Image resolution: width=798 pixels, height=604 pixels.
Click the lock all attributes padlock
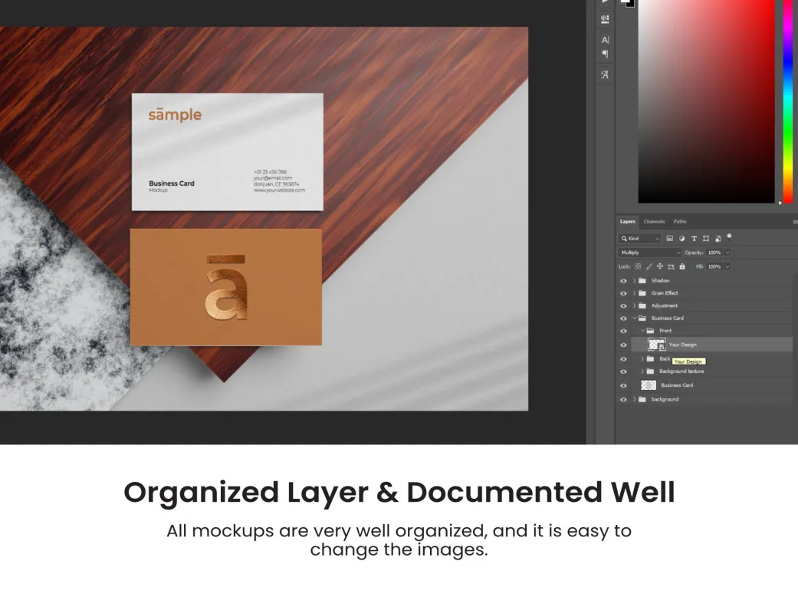coord(682,266)
